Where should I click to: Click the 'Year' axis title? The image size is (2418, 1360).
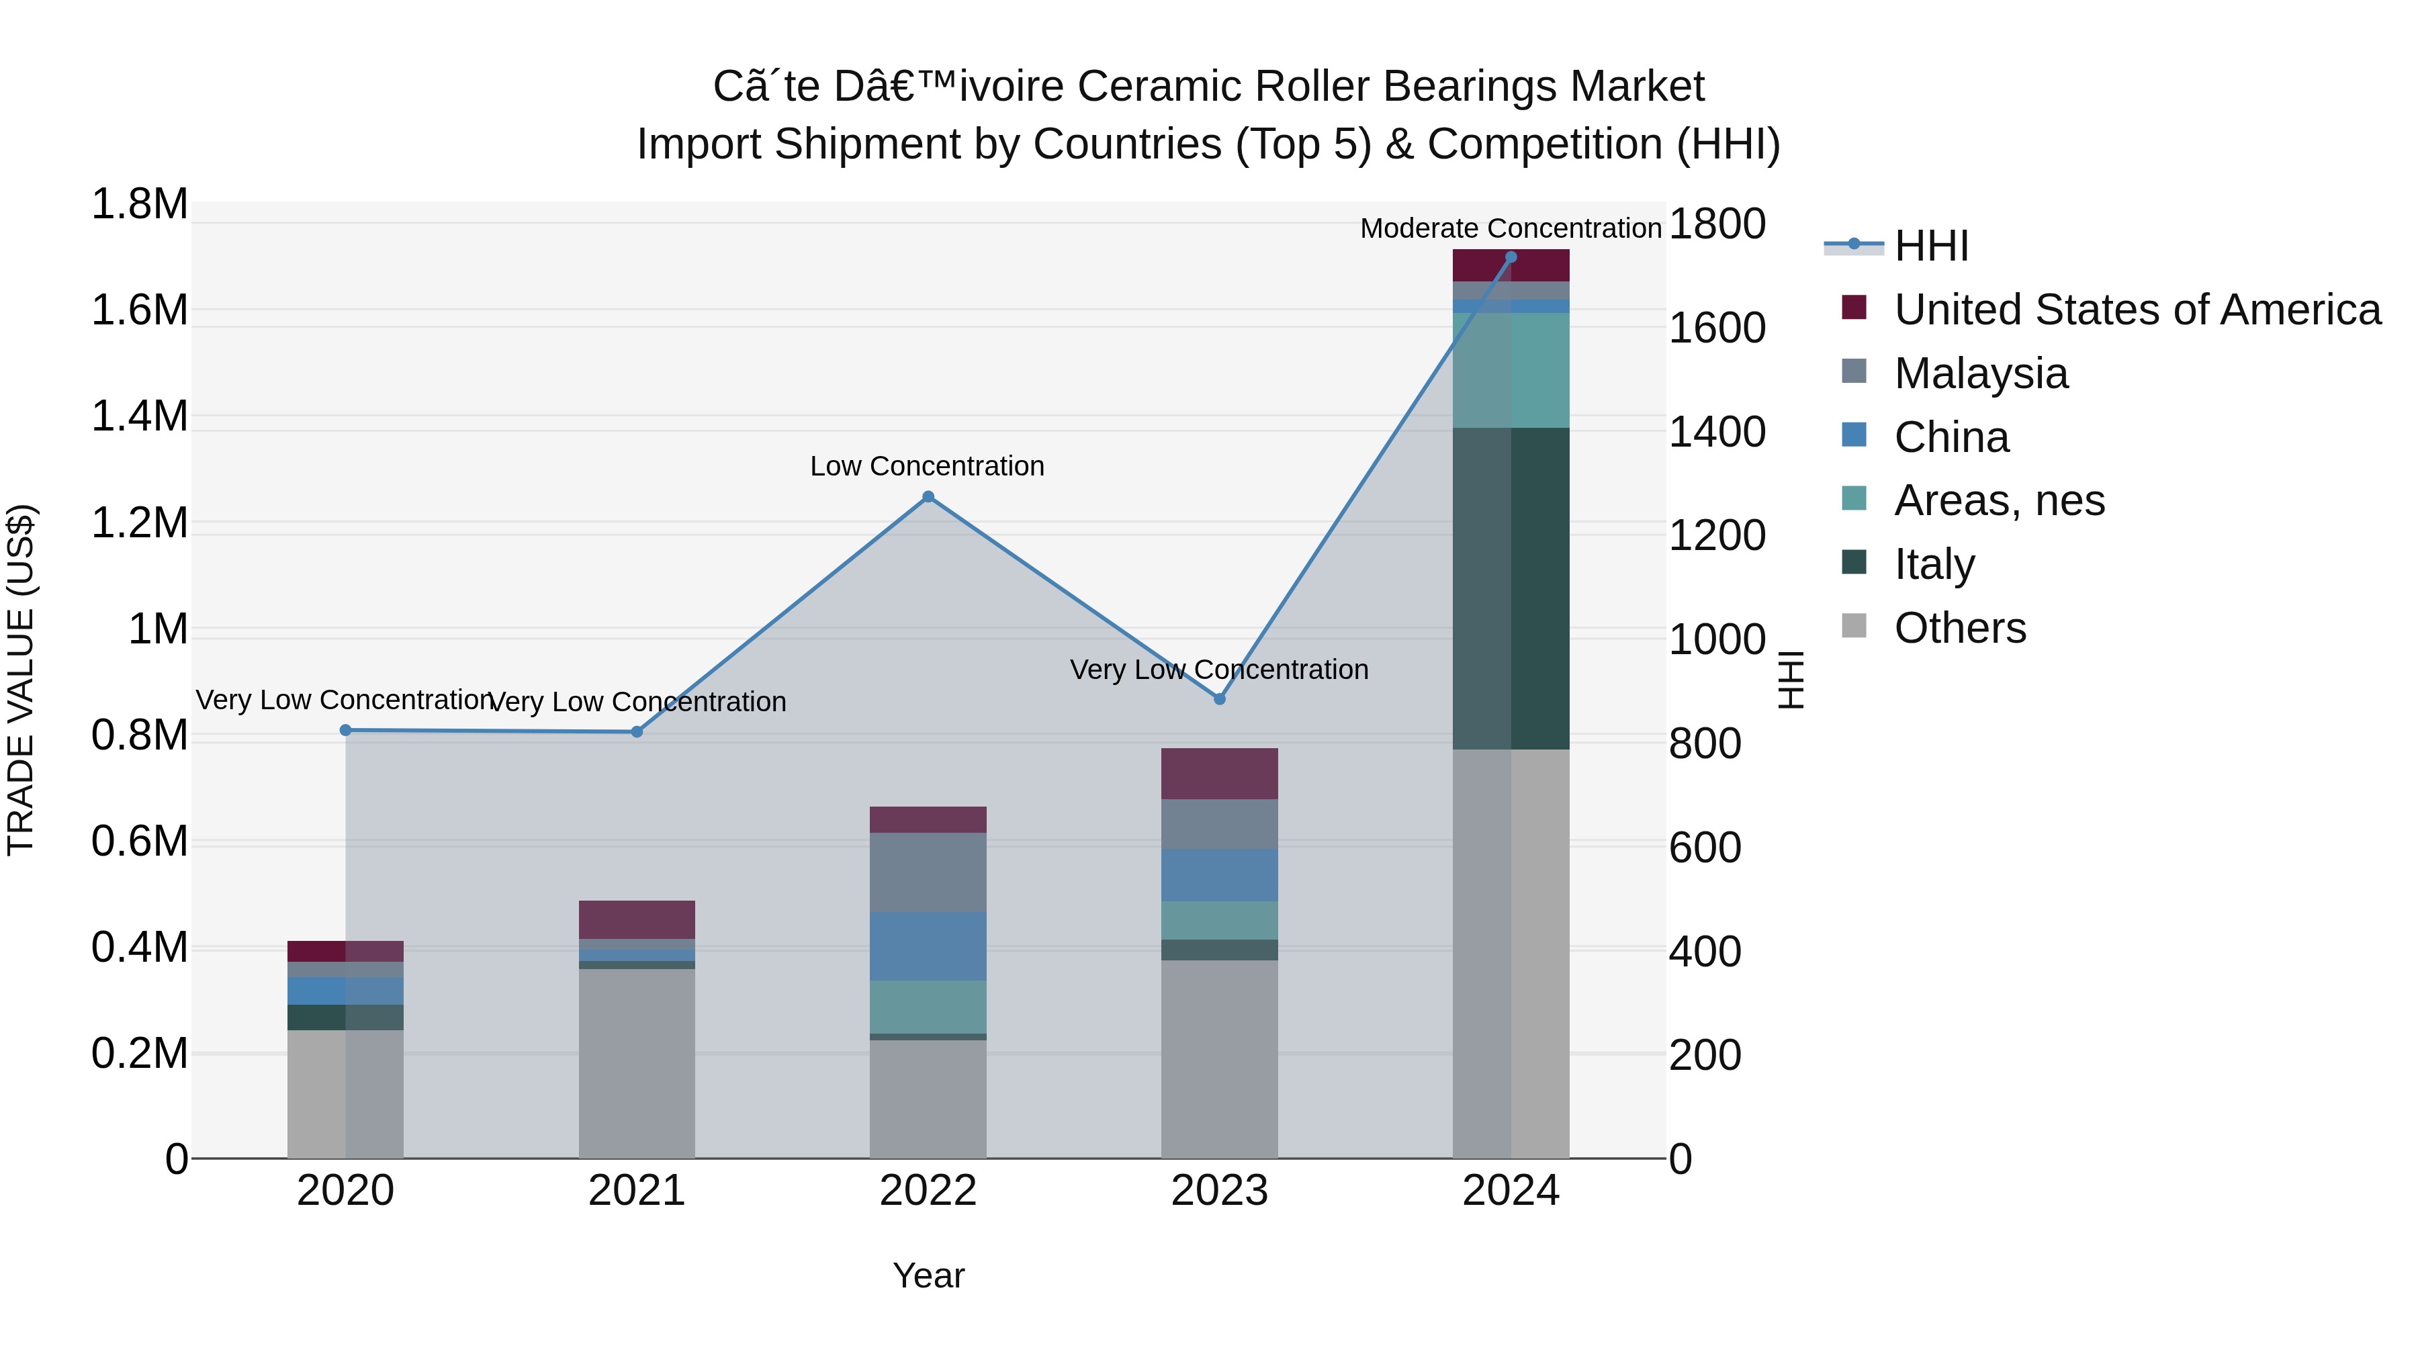click(928, 1277)
